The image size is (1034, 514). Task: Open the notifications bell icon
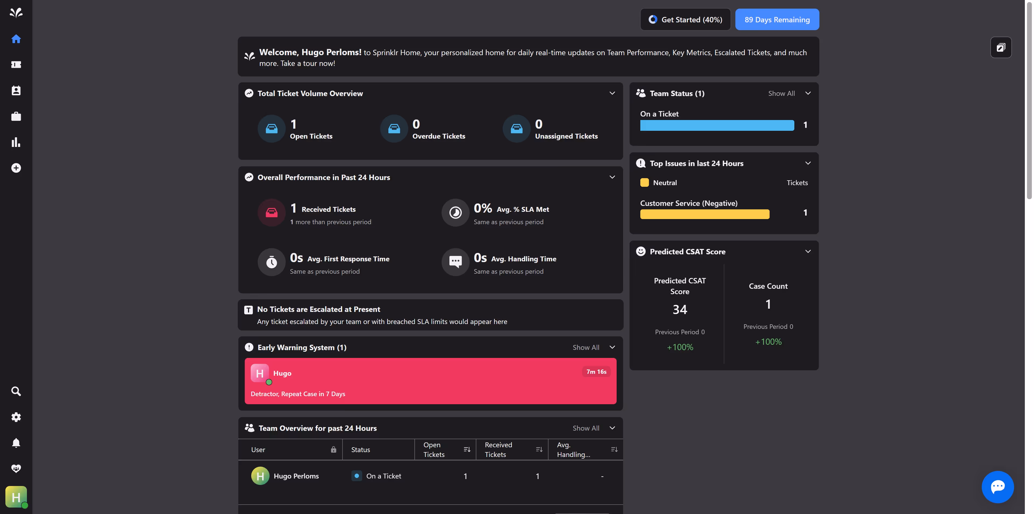click(16, 443)
